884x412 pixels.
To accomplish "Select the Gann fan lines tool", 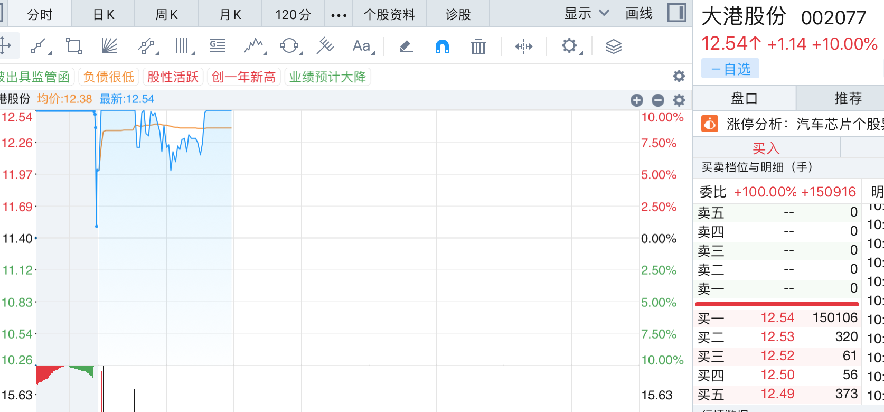I will [x=109, y=46].
